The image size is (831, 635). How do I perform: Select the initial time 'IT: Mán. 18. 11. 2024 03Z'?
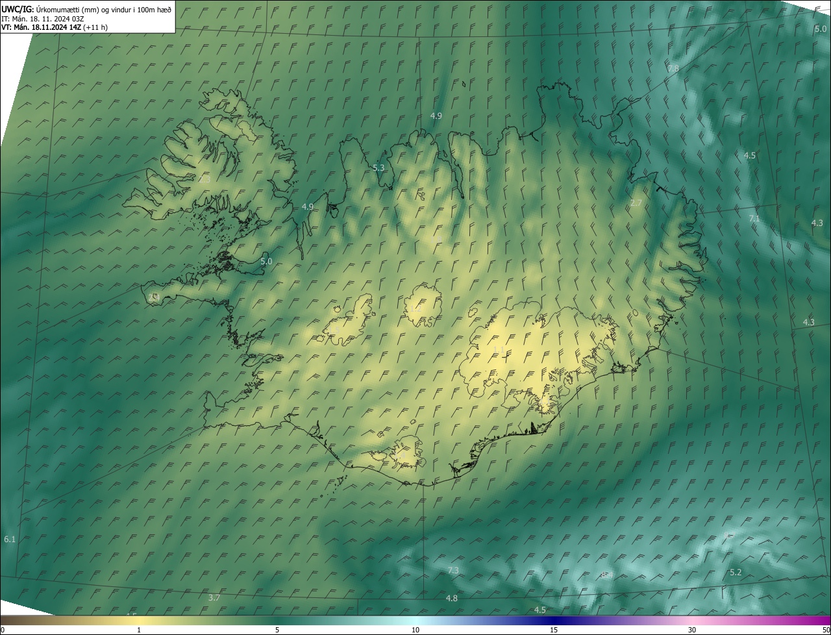tap(43, 18)
